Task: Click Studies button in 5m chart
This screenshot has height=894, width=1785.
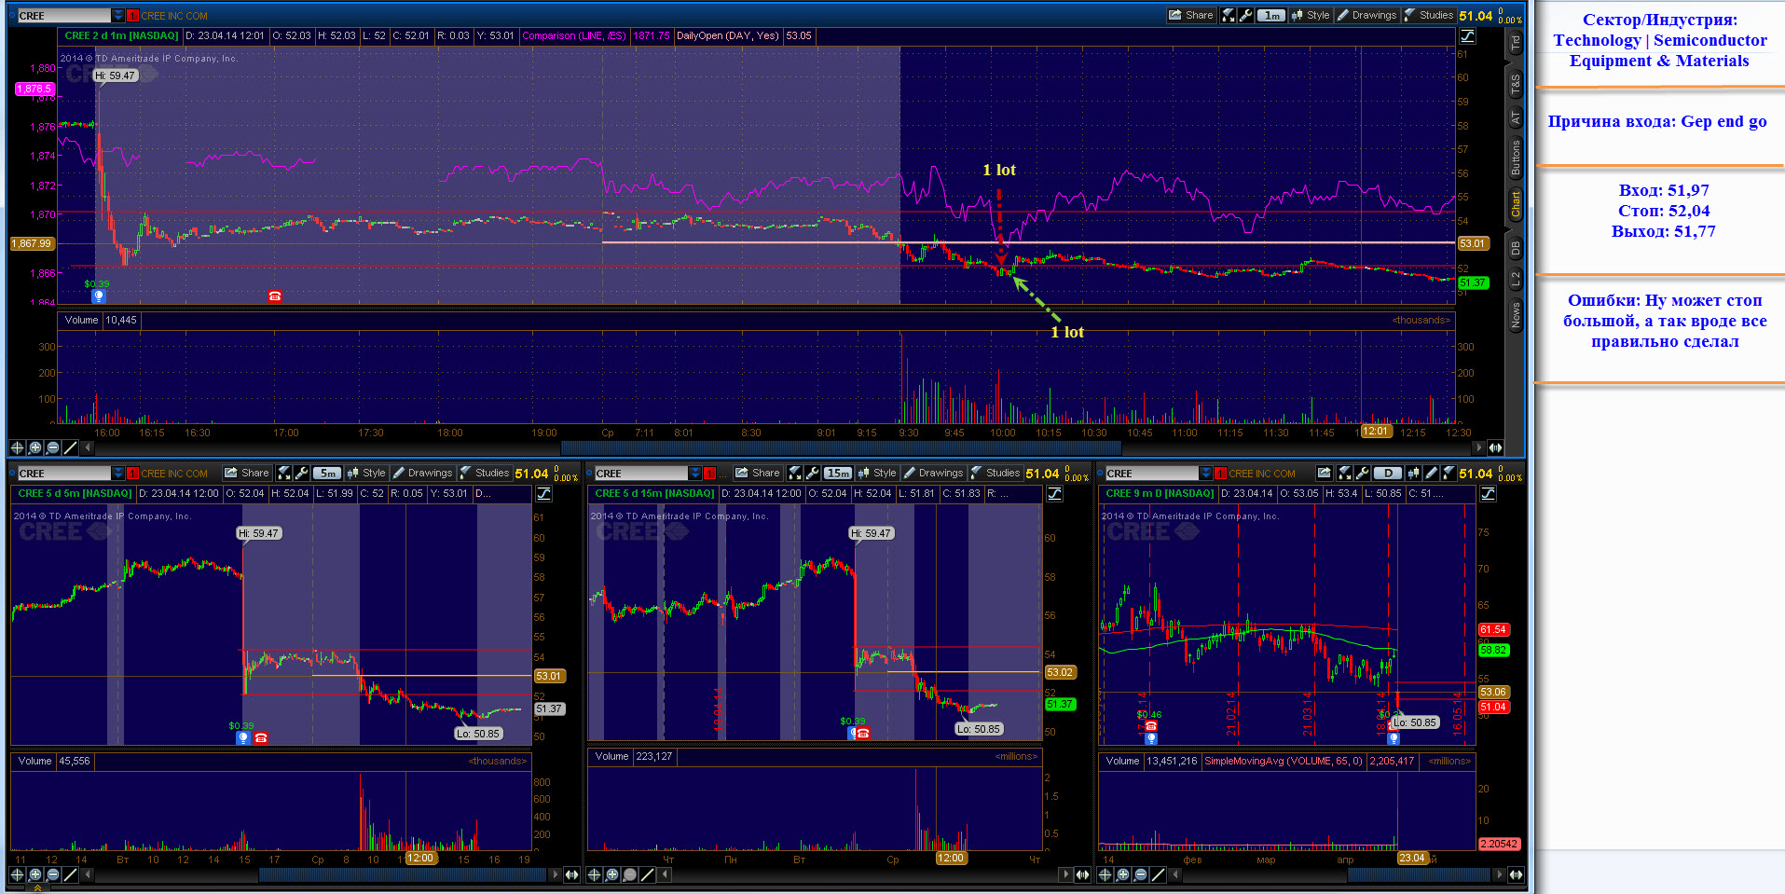Action: (x=484, y=473)
